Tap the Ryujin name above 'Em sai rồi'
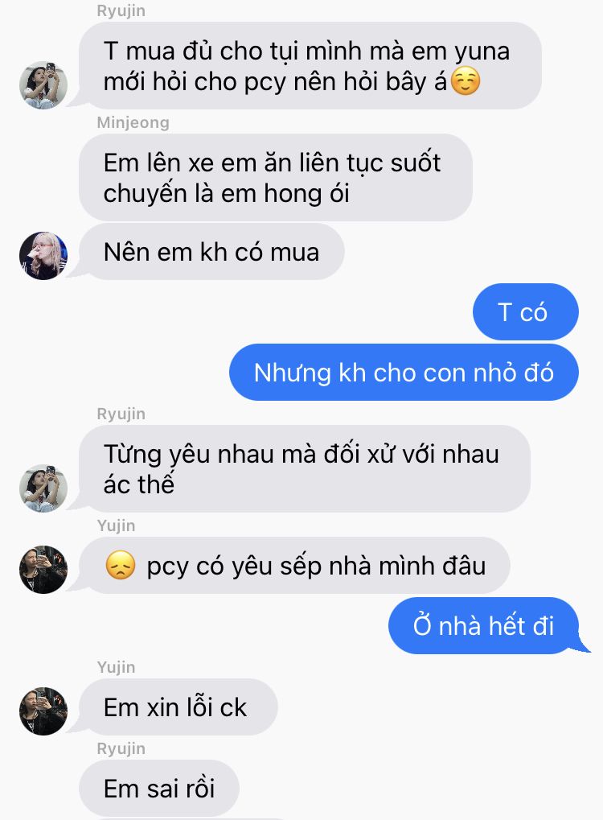The height and width of the screenshot is (820, 603). pos(121,748)
